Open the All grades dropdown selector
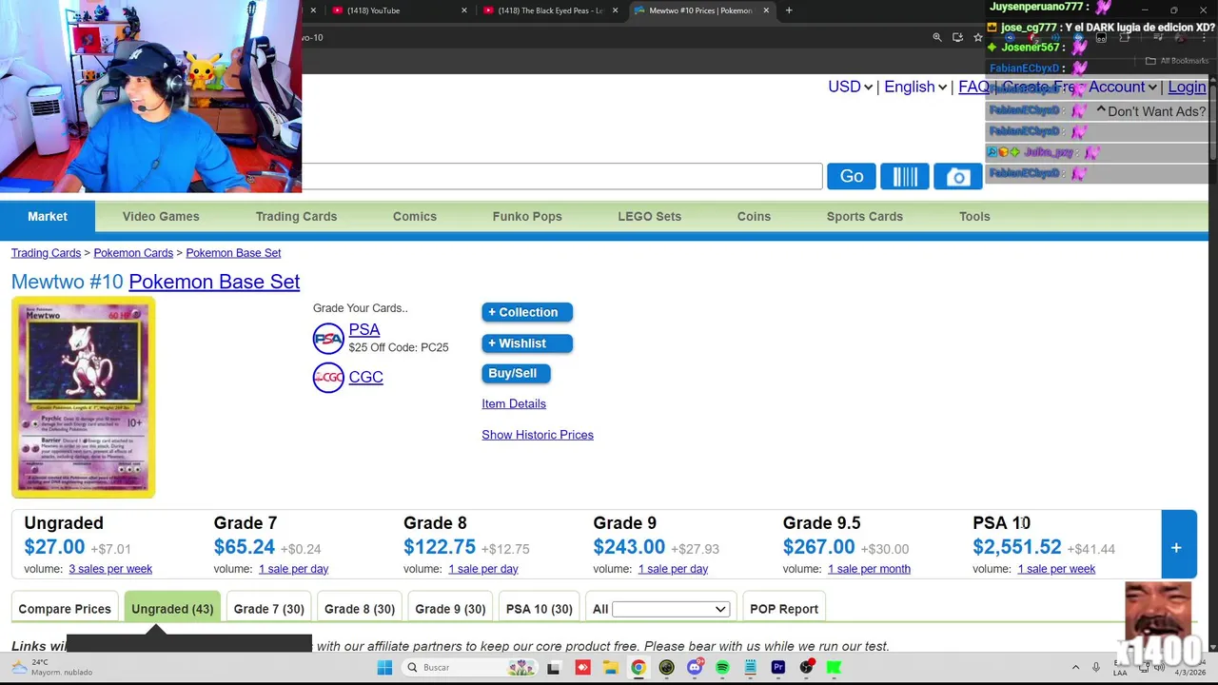 point(671,609)
